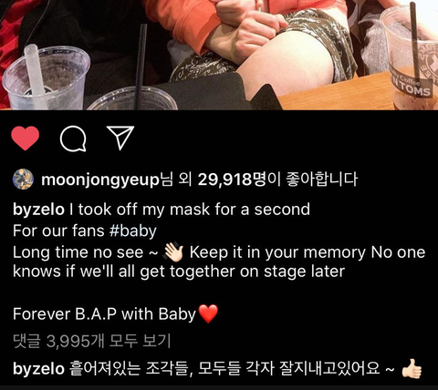Open the #baby hashtag
438x390 pixels.
[x=132, y=231]
